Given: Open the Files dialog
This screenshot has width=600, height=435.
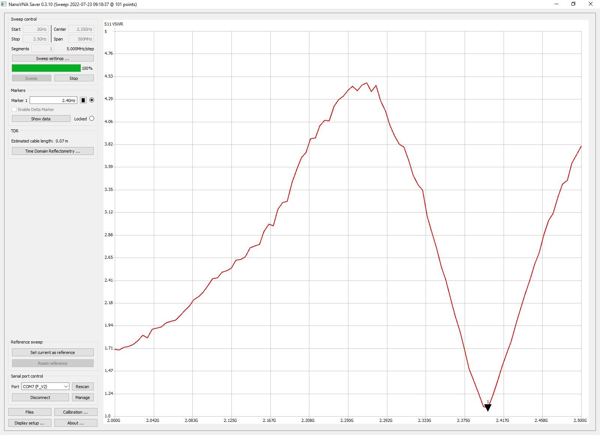Looking at the screenshot, I should point(30,412).
